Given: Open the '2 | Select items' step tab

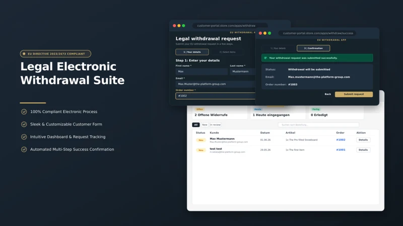Looking at the screenshot, I should pyautogui.click(x=227, y=52).
